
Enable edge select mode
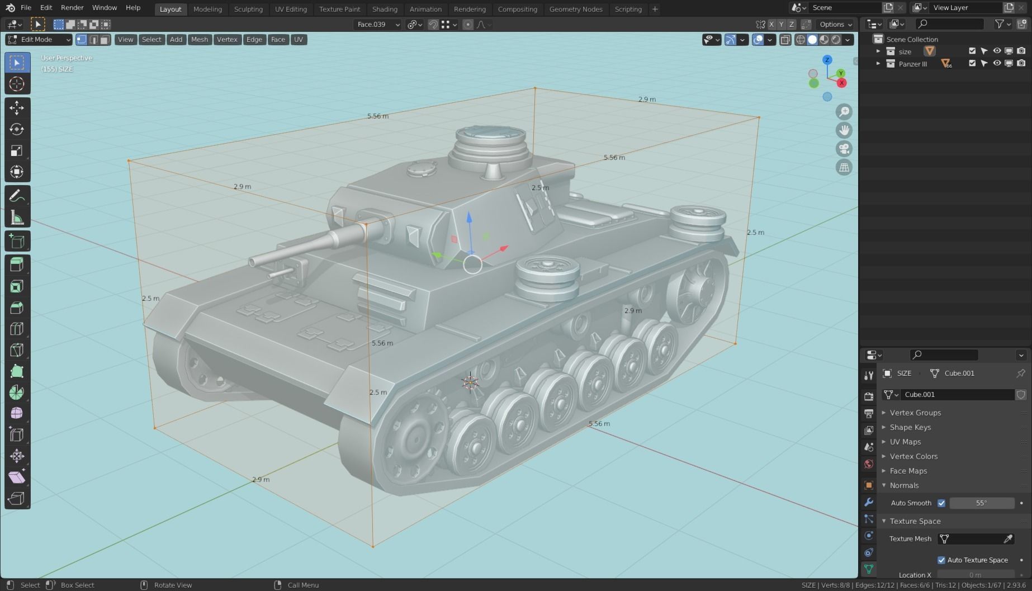pos(93,40)
